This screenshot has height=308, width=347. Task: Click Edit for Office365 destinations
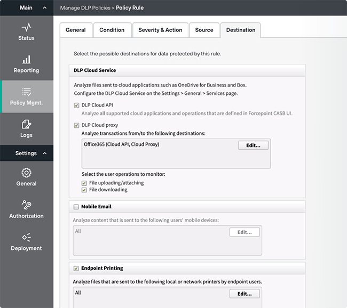(253, 145)
